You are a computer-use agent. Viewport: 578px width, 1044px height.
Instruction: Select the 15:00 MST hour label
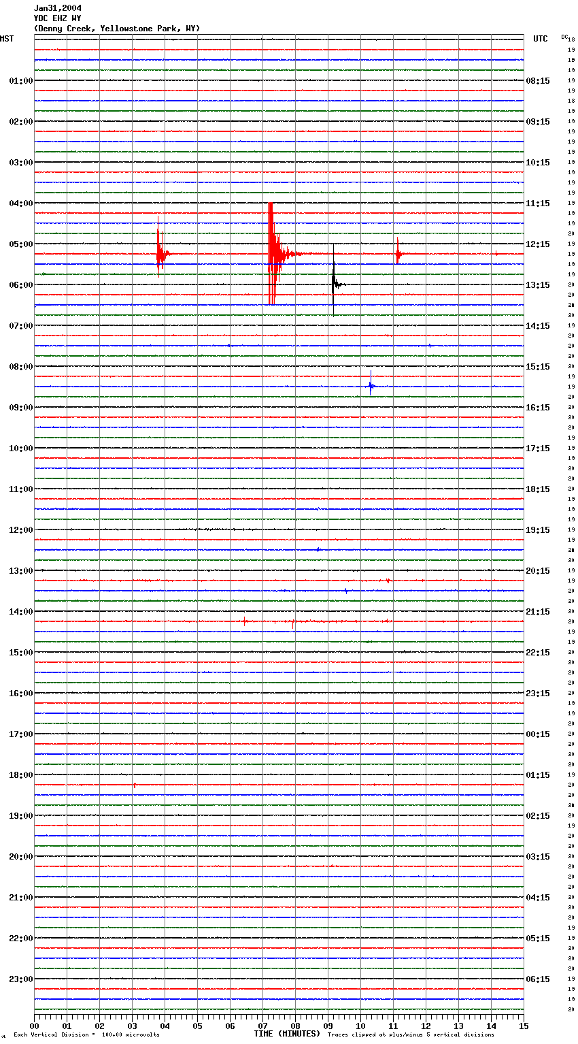tap(20, 653)
